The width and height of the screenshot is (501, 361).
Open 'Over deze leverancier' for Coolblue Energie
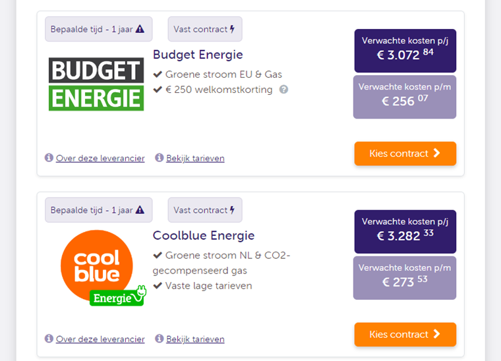(100, 339)
